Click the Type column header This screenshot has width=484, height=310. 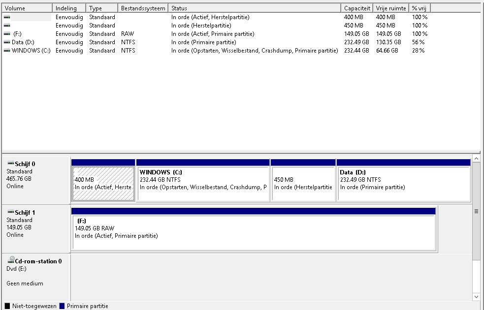tap(102, 8)
